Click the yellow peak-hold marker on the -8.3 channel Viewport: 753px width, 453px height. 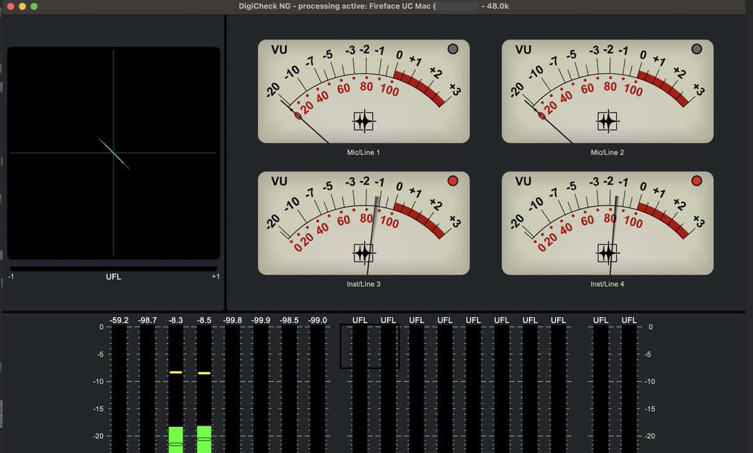click(x=176, y=372)
